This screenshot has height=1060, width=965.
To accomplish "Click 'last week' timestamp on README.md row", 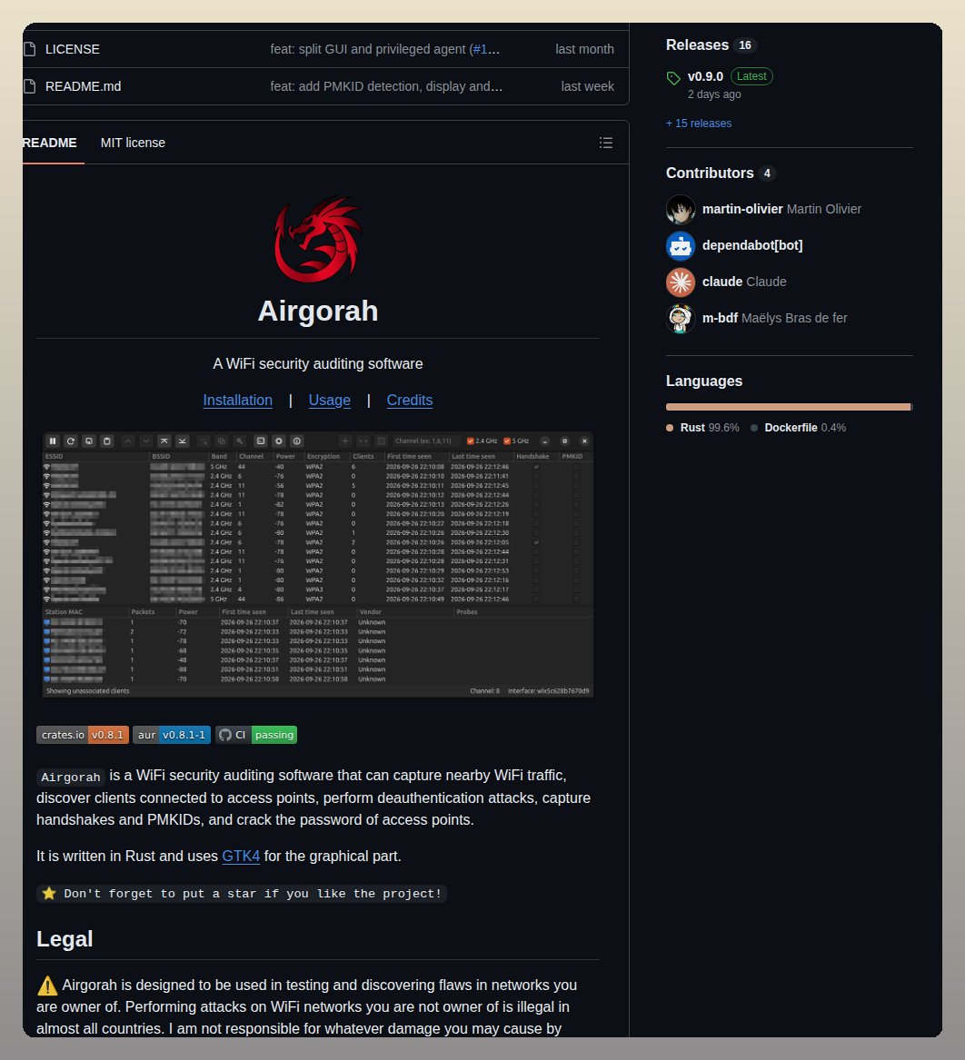I will click(x=588, y=86).
